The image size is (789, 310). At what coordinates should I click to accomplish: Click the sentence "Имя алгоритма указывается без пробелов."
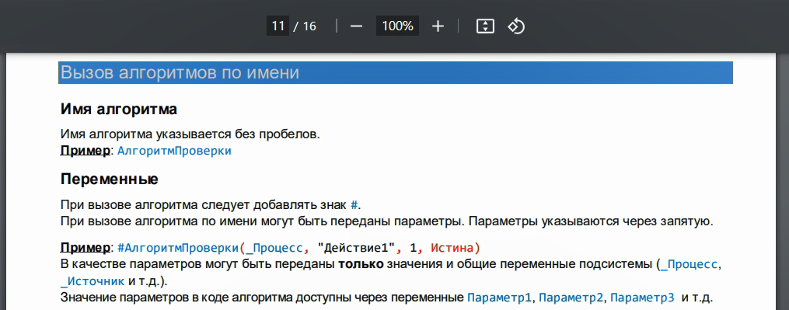click(190, 135)
